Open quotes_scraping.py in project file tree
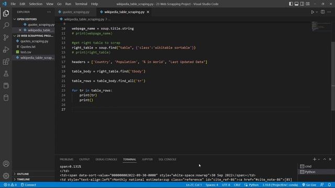335x188 pixels. click(x=33, y=41)
